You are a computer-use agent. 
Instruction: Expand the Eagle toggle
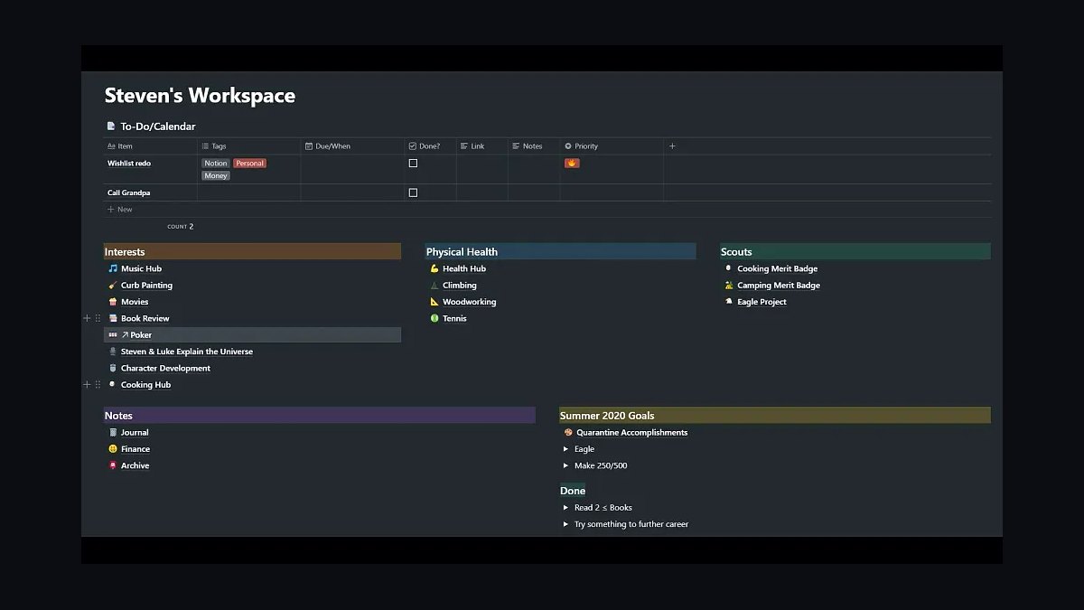tap(566, 449)
